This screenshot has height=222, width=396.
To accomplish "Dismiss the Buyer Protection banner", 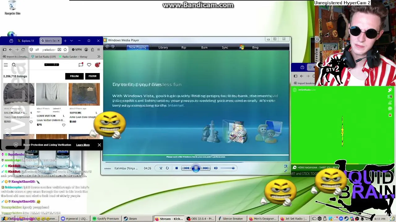I will [x=99, y=145].
